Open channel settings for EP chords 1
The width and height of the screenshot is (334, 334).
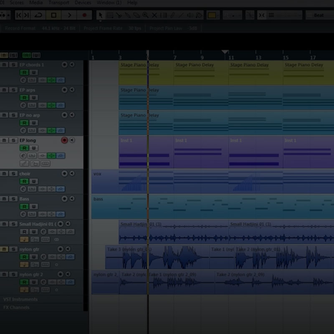tap(23, 80)
